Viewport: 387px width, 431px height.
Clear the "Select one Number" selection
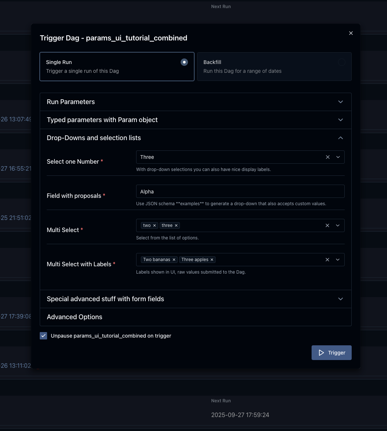click(327, 157)
